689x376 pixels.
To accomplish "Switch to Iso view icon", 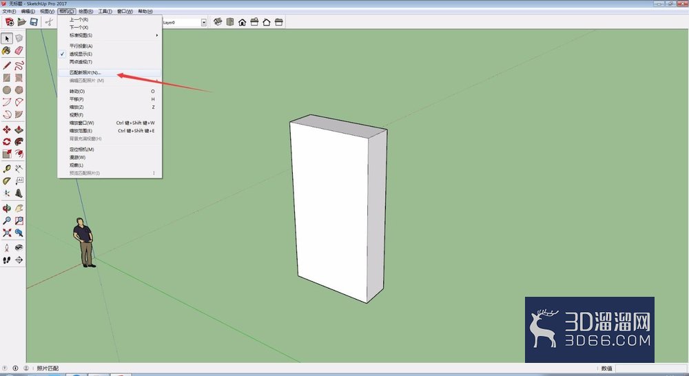I will pos(218,22).
